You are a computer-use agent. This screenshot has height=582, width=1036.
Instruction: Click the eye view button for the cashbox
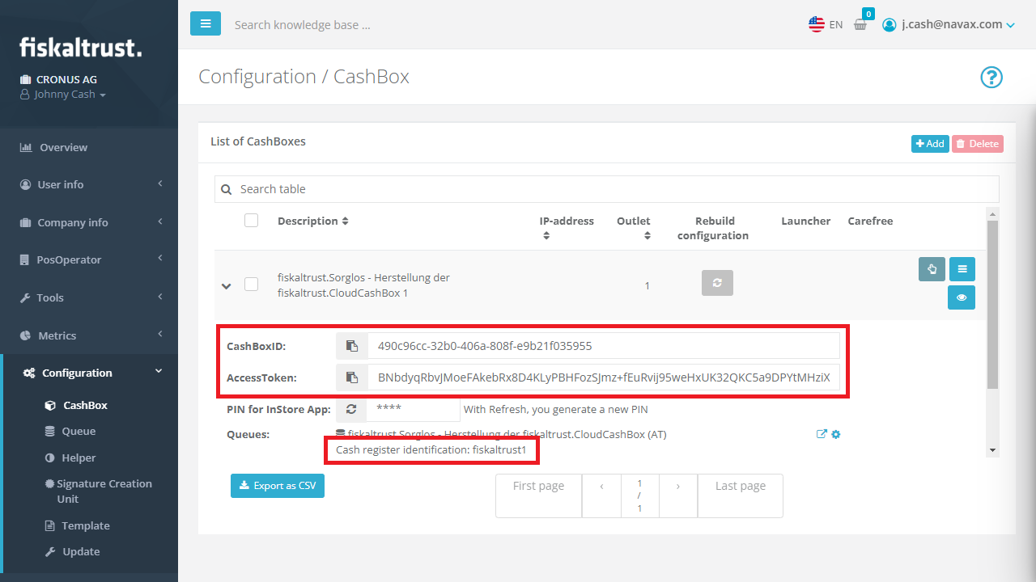(962, 297)
